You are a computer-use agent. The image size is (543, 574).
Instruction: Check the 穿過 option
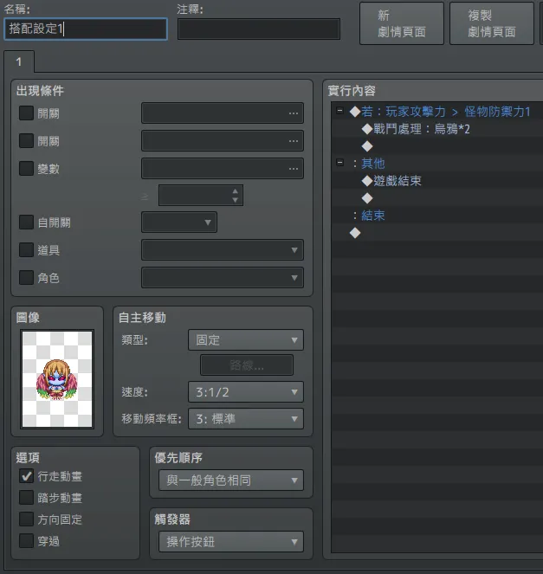pyautogui.click(x=26, y=541)
